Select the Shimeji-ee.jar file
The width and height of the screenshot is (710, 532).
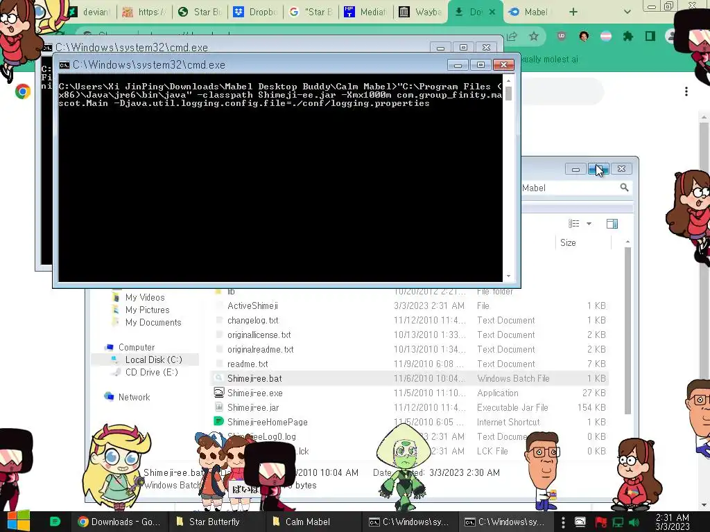252,407
